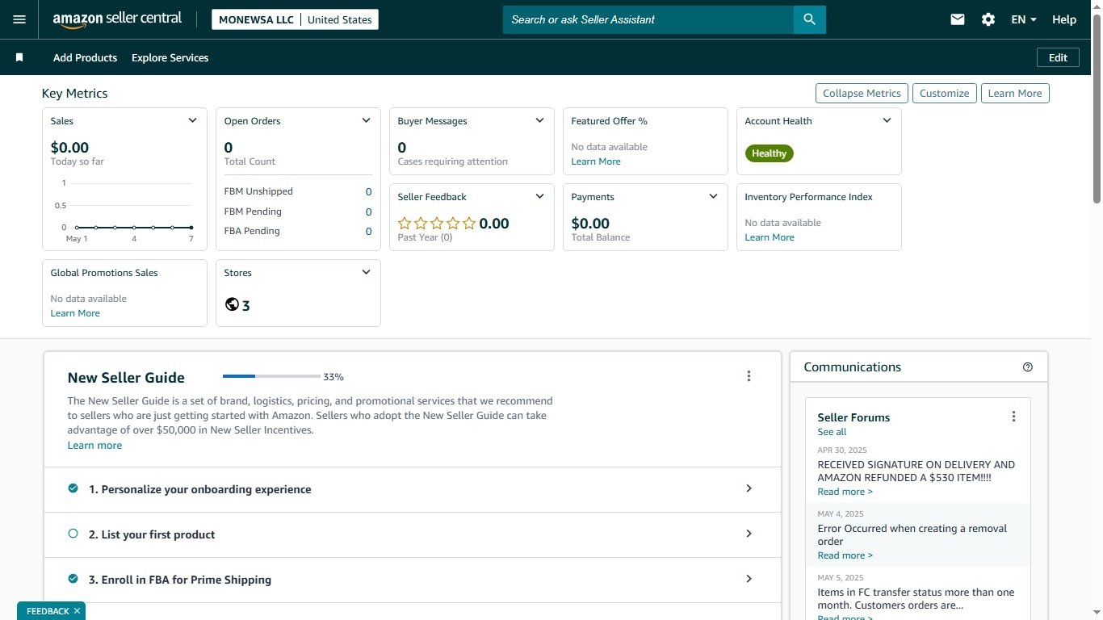This screenshot has height=620, width=1103.
Task: Open the Help menu item
Action: 1064,19
